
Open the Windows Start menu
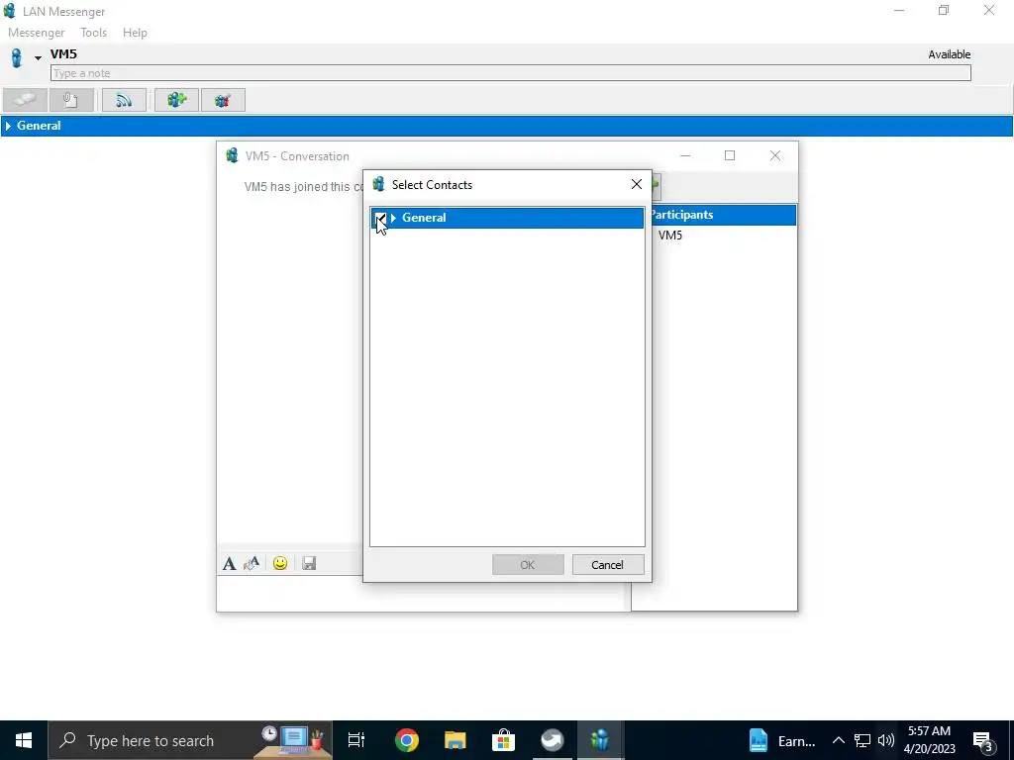(24, 740)
